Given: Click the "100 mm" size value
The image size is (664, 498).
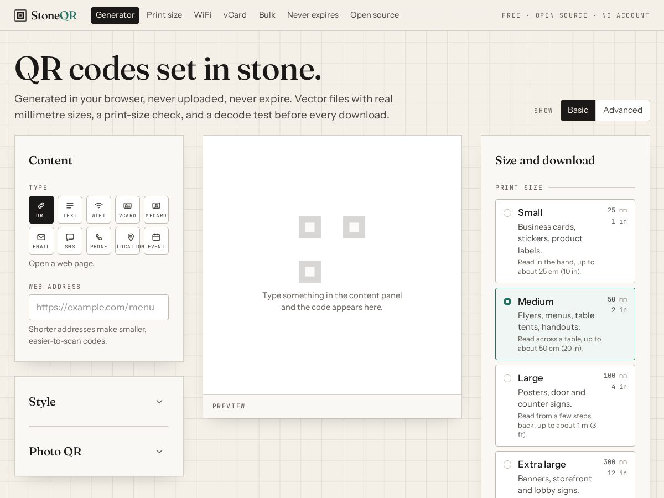Looking at the screenshot, I should coord(615,376).
